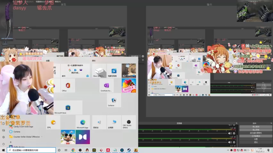Open the Solitaire tile
The height and width of the screenshot is (153, 273).
[114, 100]
